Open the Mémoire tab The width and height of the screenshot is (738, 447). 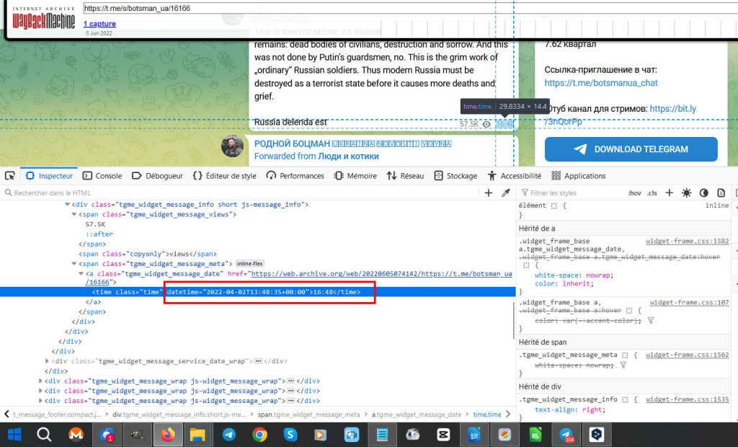pos(355,176)
